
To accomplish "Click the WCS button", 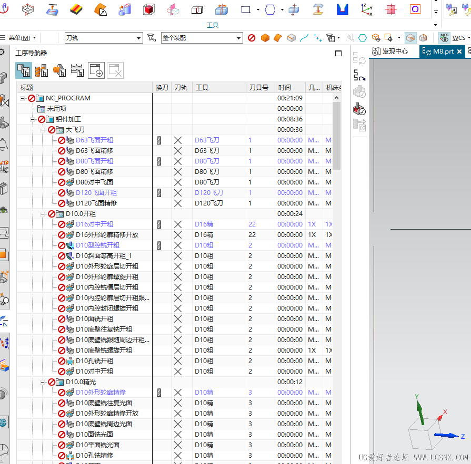I will (x=459, y=38).
